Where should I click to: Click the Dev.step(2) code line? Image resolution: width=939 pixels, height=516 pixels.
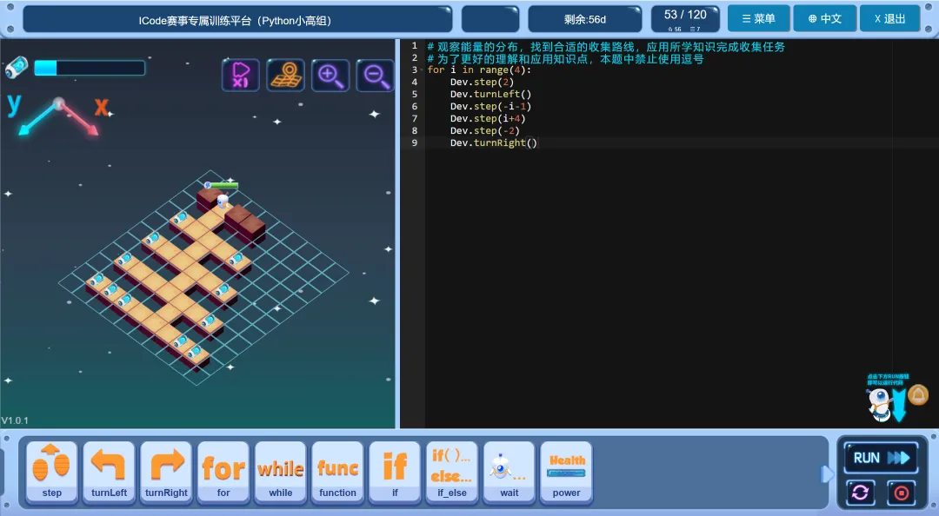[482, 82]
